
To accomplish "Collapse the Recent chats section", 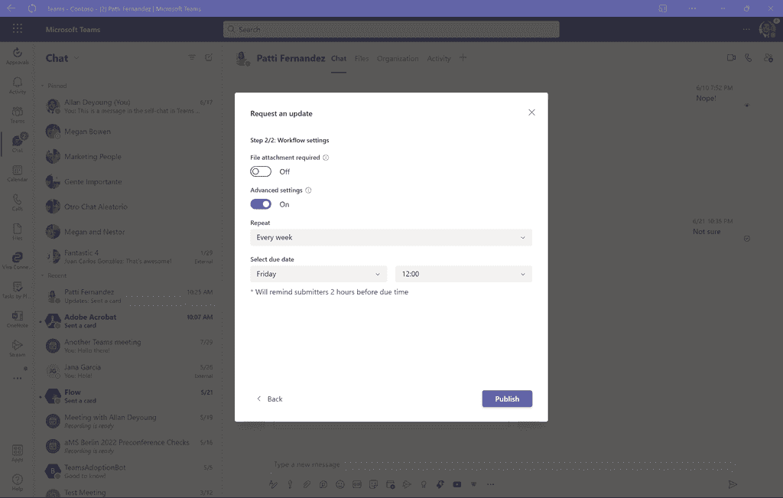I will click(x=43, y=275).
